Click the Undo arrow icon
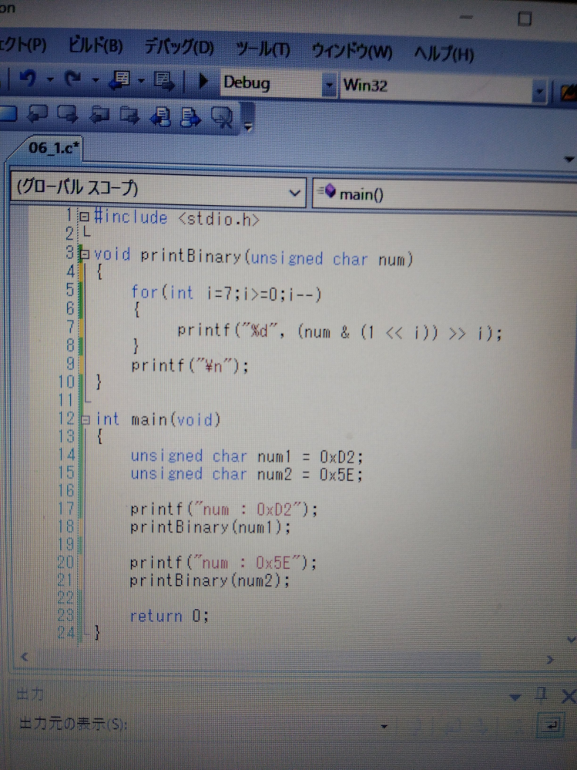This screenshot has width=577, height=770. pyautogui.click(x=28, y=79)
